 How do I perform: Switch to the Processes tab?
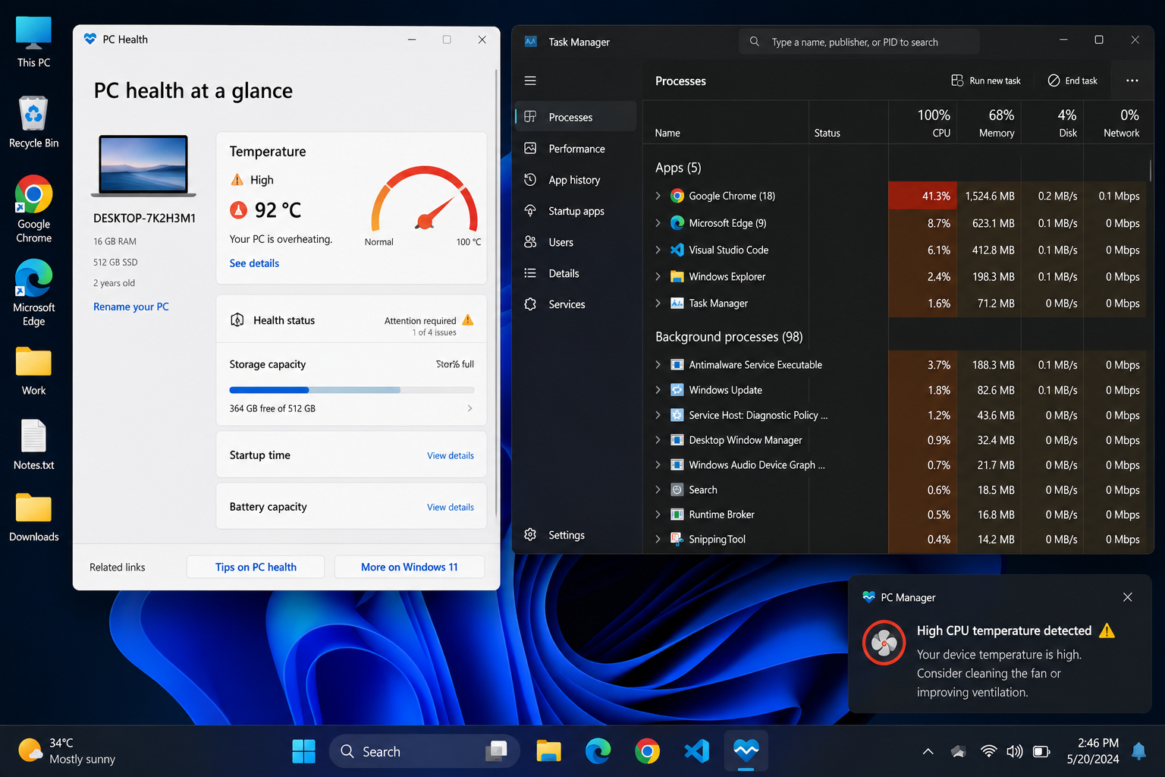(x=576, y=117)
